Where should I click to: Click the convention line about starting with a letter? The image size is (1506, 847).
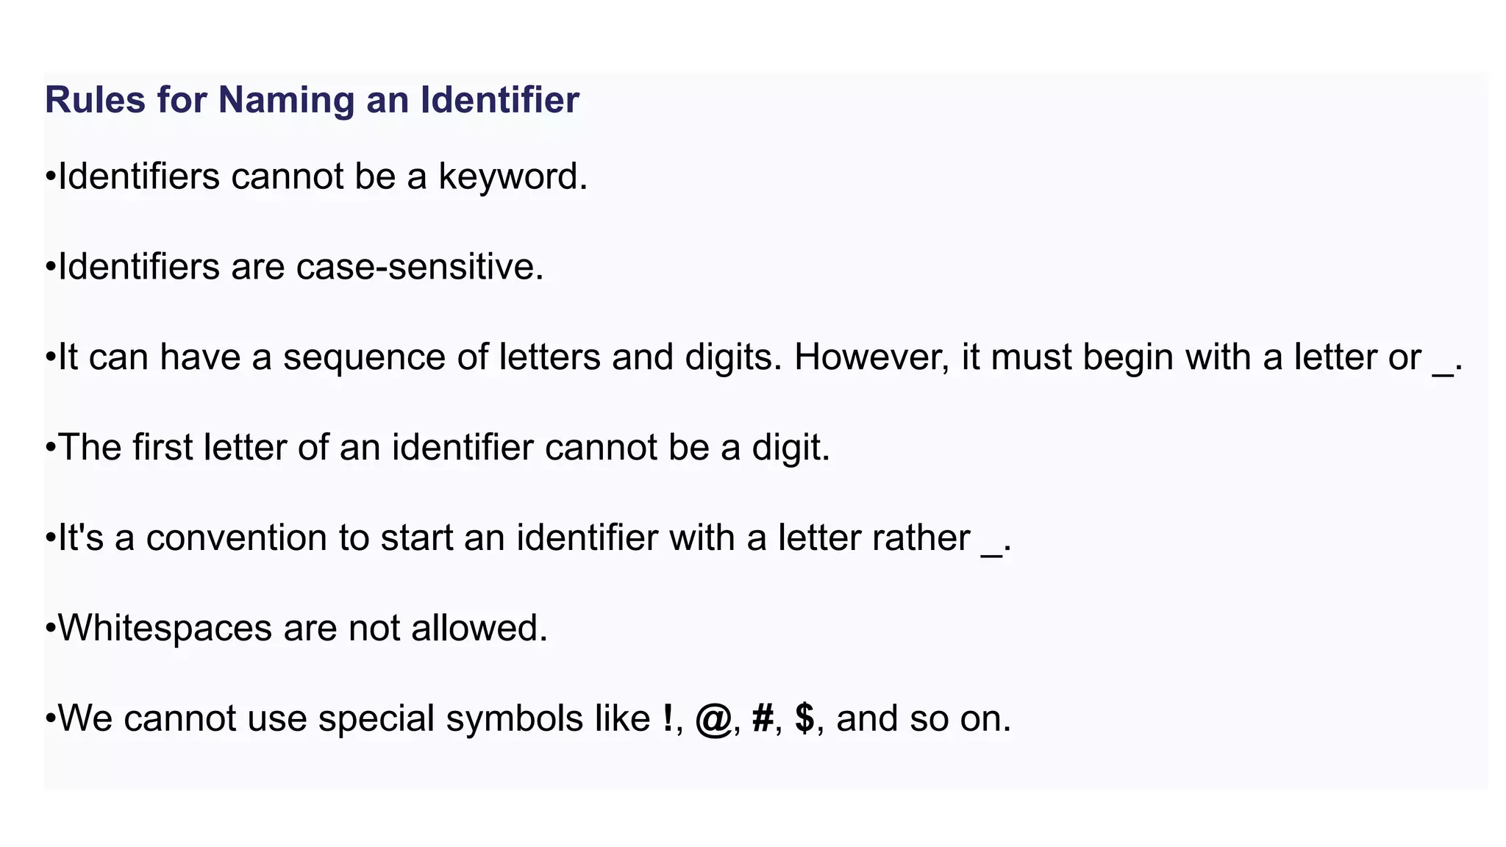tap(528, 538)
